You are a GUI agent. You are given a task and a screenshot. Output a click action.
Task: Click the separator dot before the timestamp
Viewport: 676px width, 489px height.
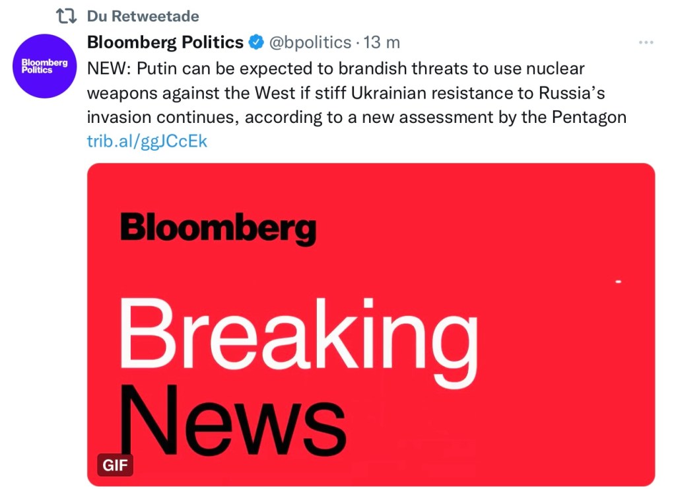point(357,43)
